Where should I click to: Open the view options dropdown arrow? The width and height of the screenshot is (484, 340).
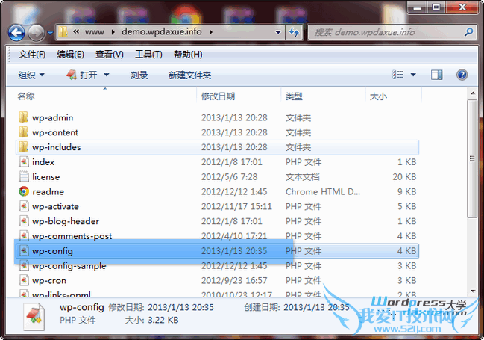tap(413, 75)
